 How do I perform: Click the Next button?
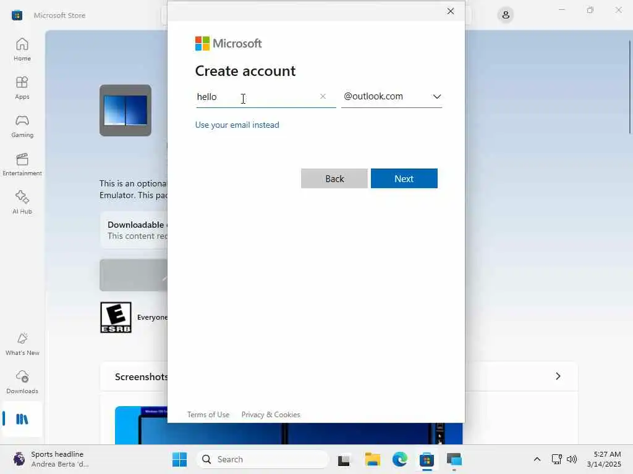coord(404,178)
